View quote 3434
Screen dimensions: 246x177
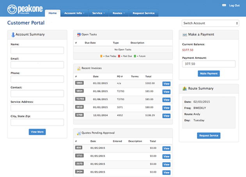[x=166, y=172]
